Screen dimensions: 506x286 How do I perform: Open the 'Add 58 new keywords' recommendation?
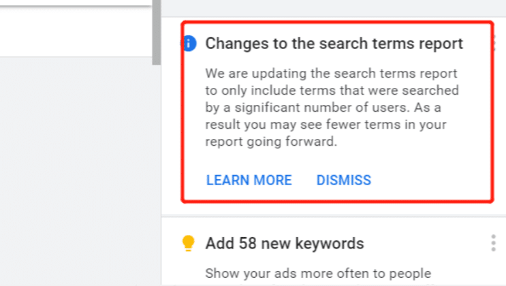coord(285,243)
